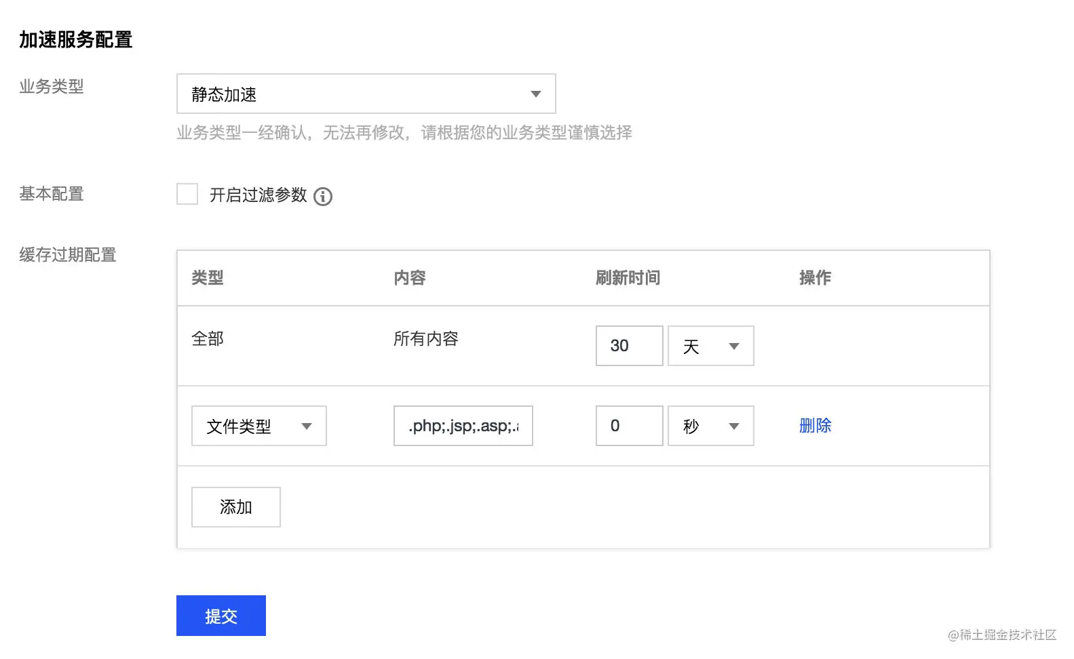Click the 刷新时间 column header
1074x659 pixels.
click(x=628, y=278)
